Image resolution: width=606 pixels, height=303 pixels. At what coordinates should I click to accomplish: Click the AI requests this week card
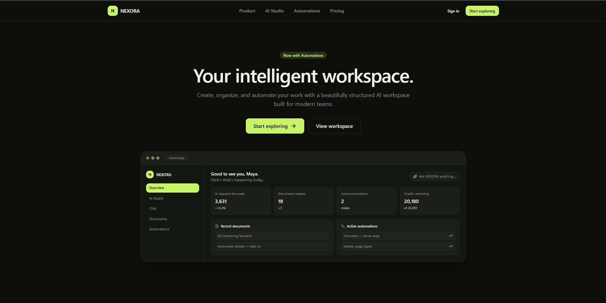coord(240,201)
